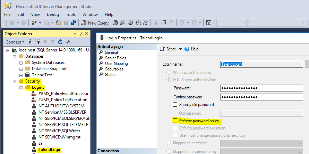Toggle User must change password checkbox

coord(175,135)
